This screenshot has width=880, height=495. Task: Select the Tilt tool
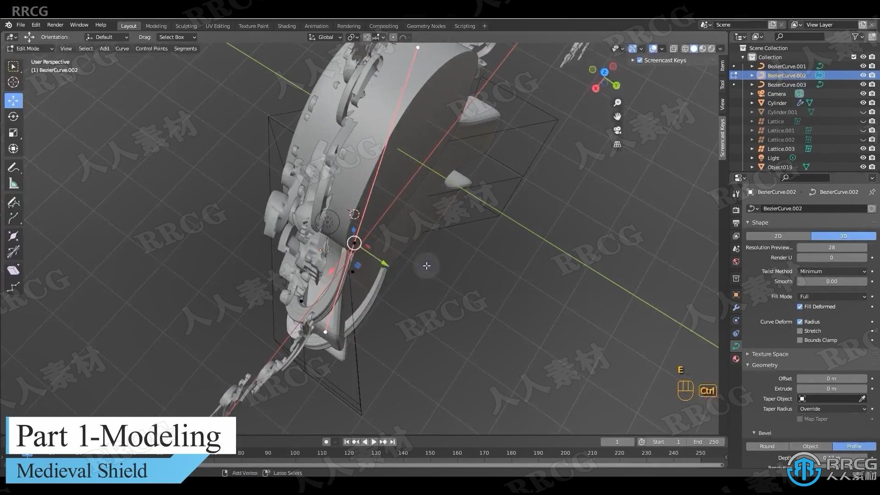(13, 252)
